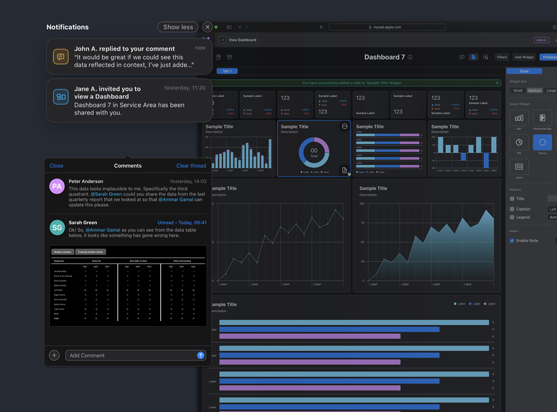Choose the Pie widget icon
557x412 pixels.
519,142
